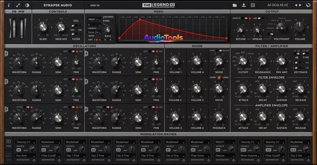The image size is (317, 165).
Task: Open slot #1 destination dropdown Env Amt
Action: pyautogui.click(x=26, y=155)
